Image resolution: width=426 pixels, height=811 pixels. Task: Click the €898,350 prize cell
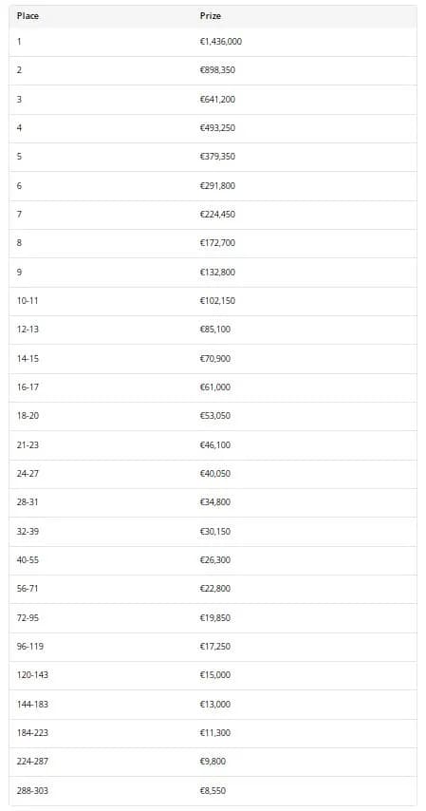coord(217,70)
